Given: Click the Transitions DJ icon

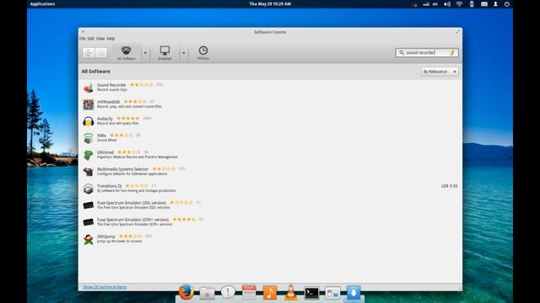Looking at the screenshot, I should click(88, 189).
